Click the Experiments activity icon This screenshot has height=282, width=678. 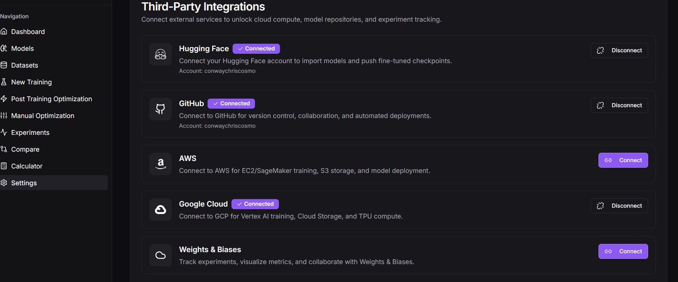point(4,132)
